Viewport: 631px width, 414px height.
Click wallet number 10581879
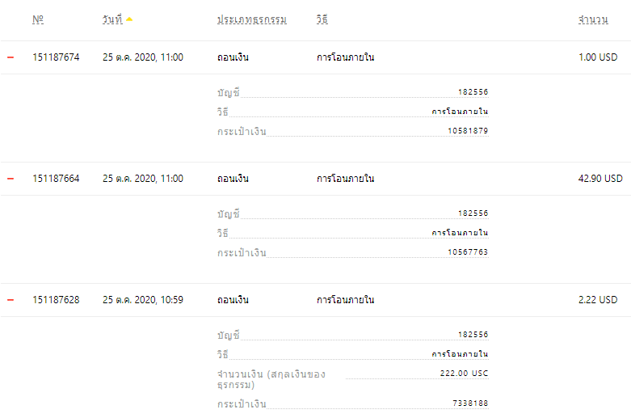(x=468, y=131)
